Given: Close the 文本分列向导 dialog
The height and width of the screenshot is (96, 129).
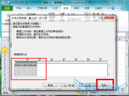Looking at the screenshot, I should pos(109,17).
